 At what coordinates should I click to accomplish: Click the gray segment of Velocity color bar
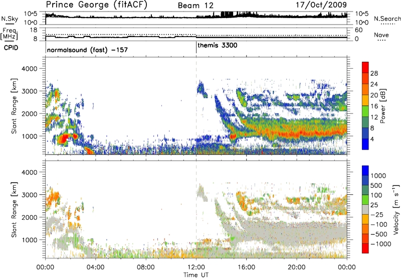[x=365, y=209]
